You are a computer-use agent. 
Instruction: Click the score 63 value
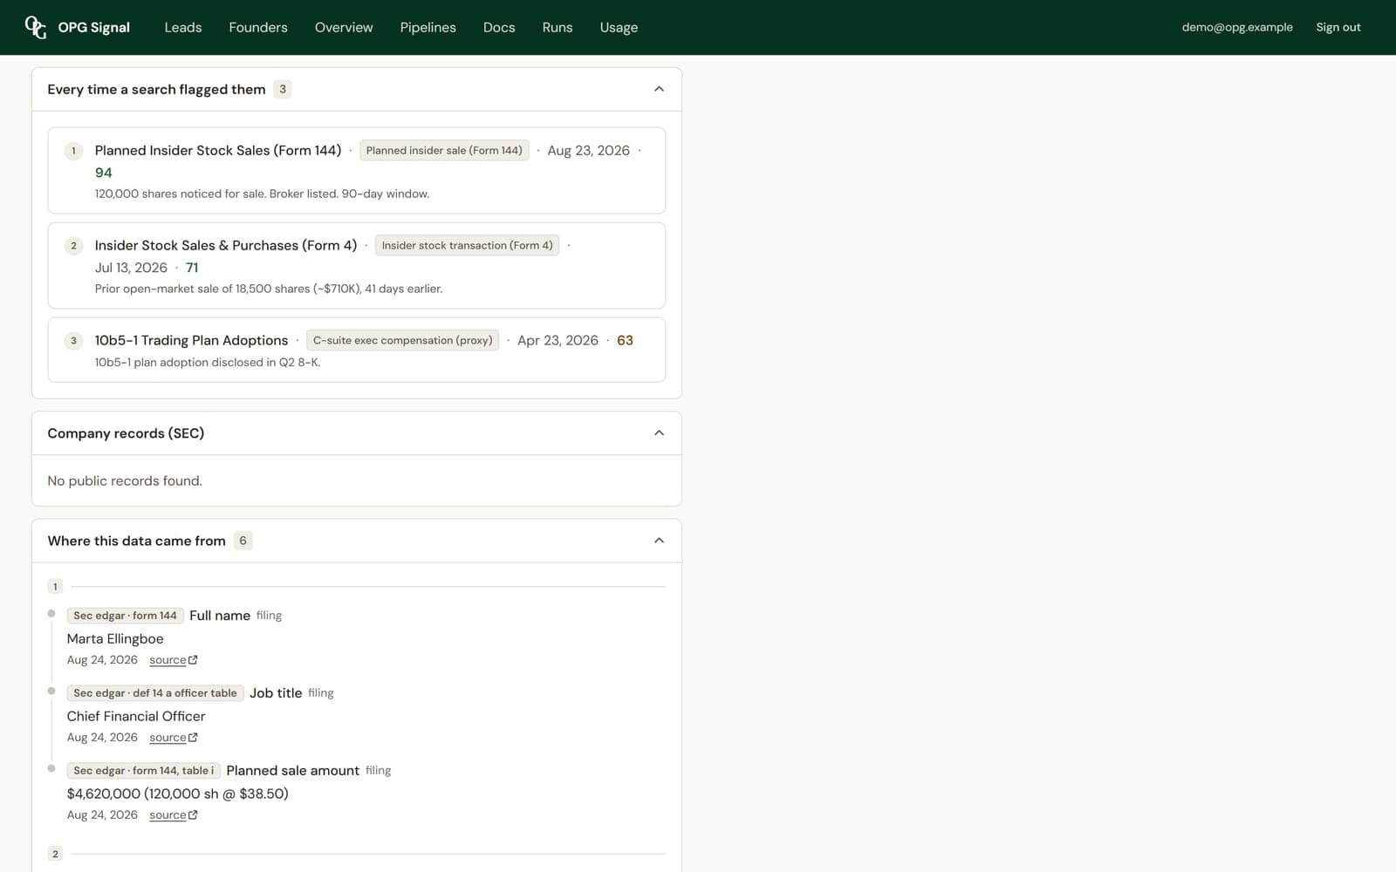click(x=625, y=340)
